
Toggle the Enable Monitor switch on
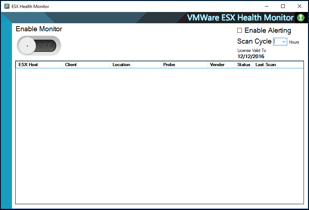(39, 45)
